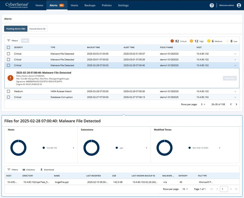Open the help question mark icon

point(212,5)
